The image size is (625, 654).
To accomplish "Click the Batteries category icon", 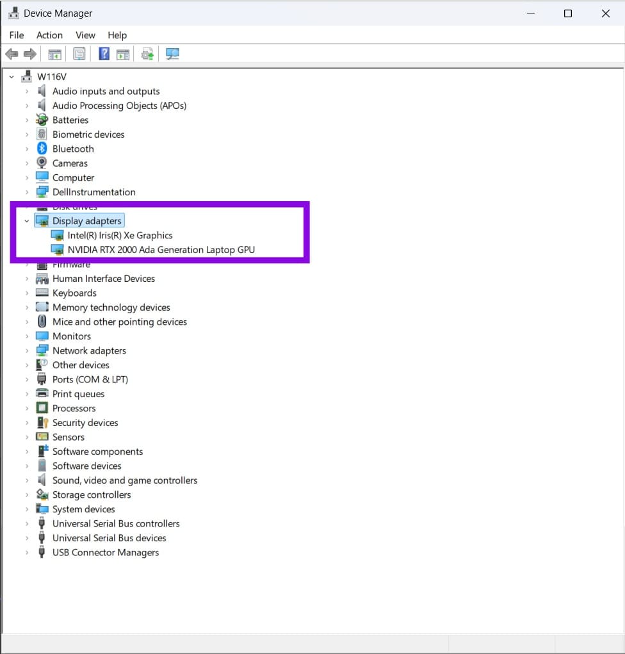I will pyautogui.click(x=42, y=120).
